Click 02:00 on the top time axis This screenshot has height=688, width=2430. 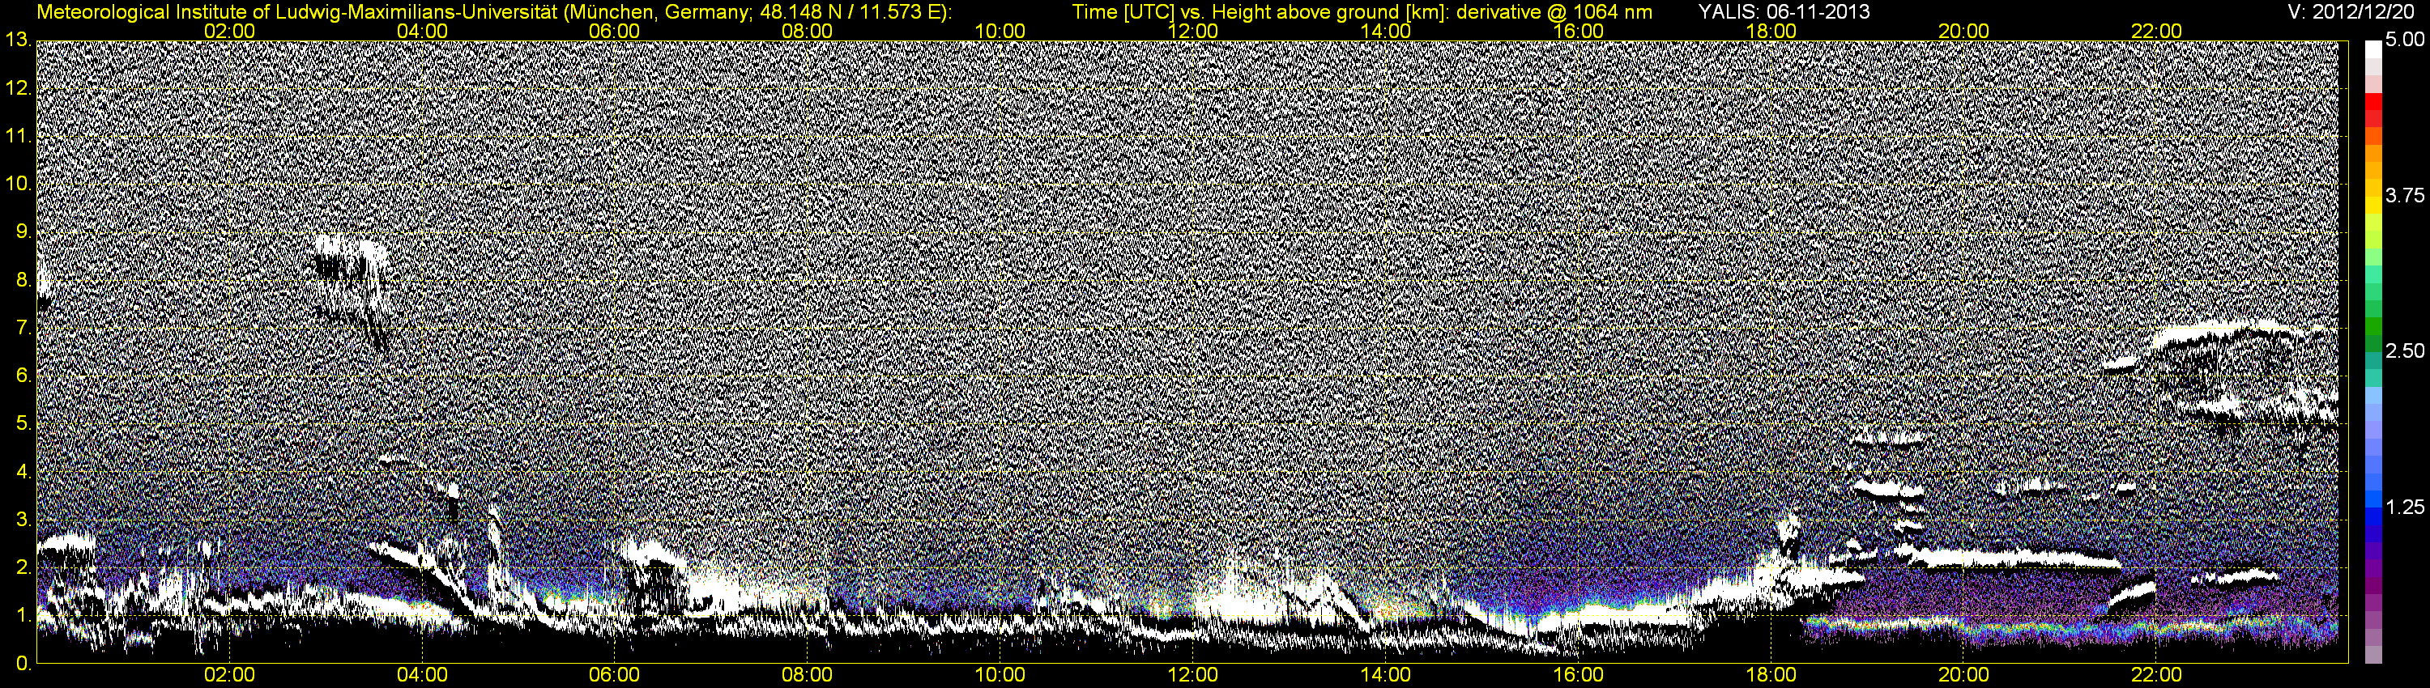[229, 31]
